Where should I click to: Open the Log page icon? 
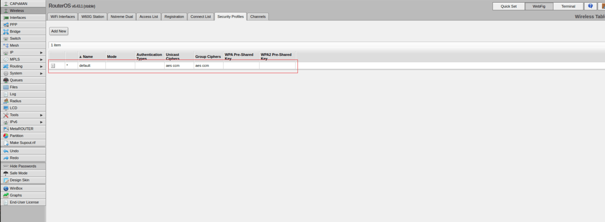[x=6, y=94]
